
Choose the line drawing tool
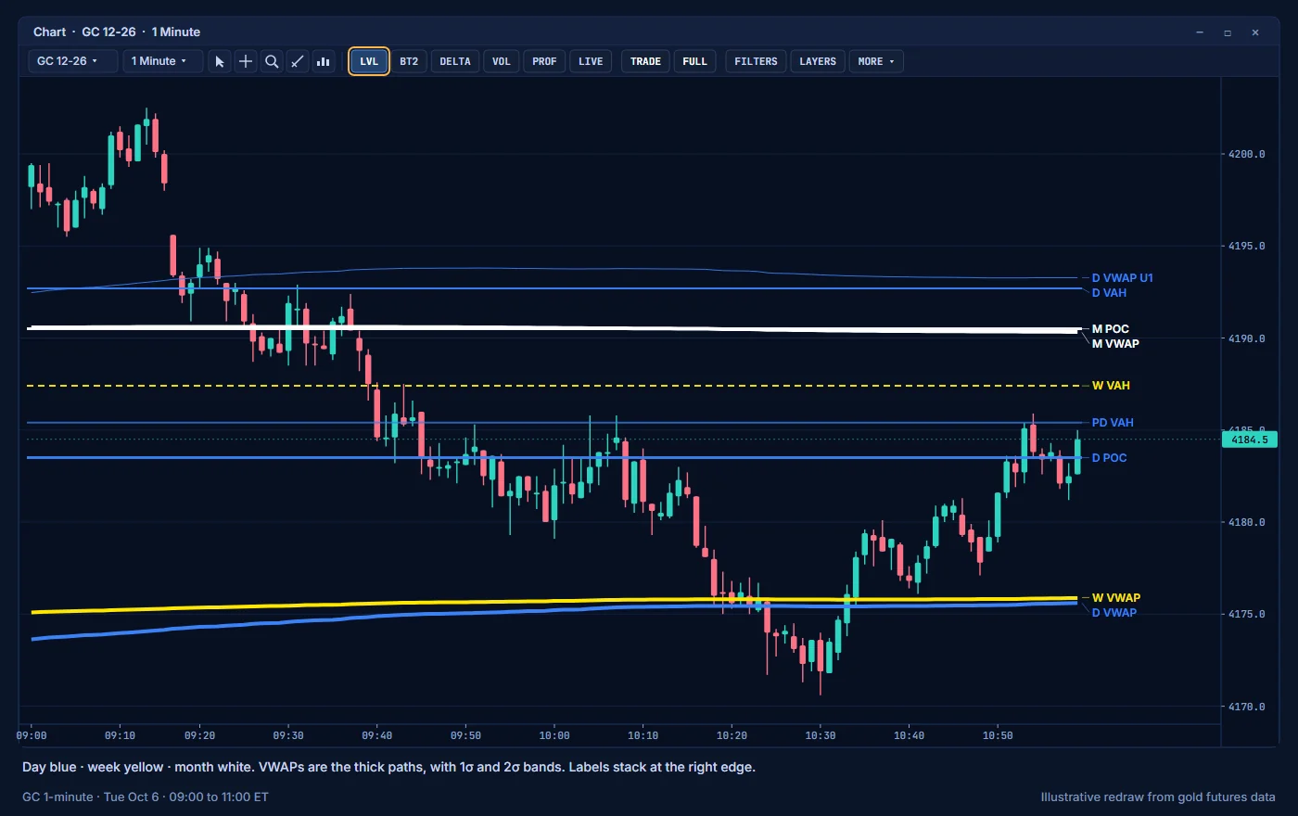[x=298, y=61]
